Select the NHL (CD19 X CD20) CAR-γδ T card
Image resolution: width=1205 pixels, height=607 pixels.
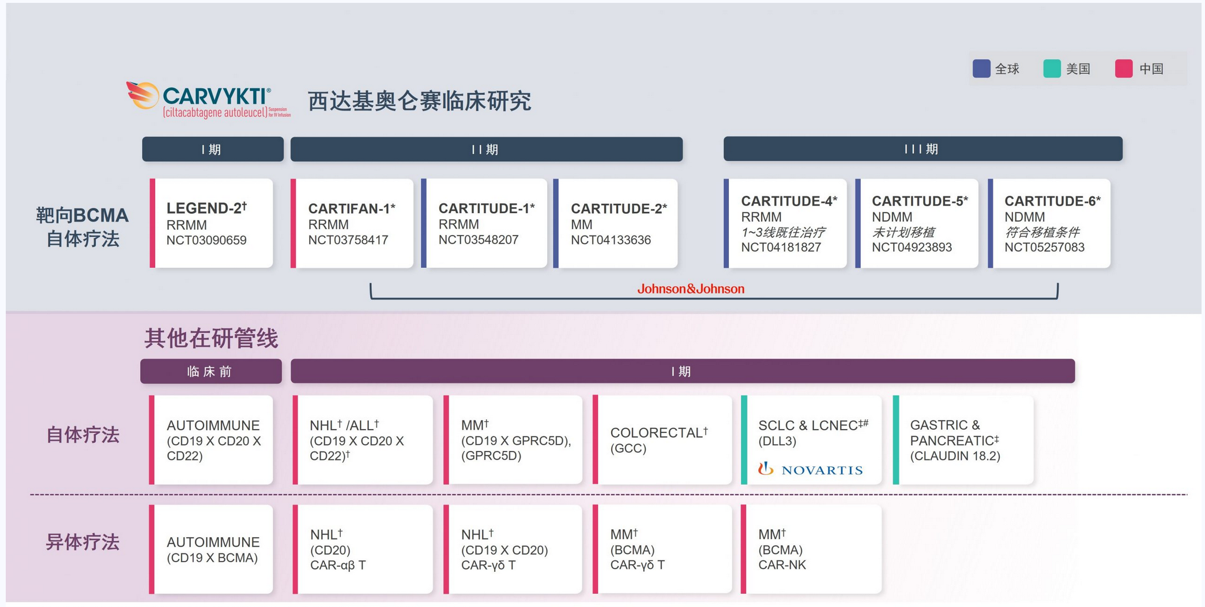[x=513, y=549]
